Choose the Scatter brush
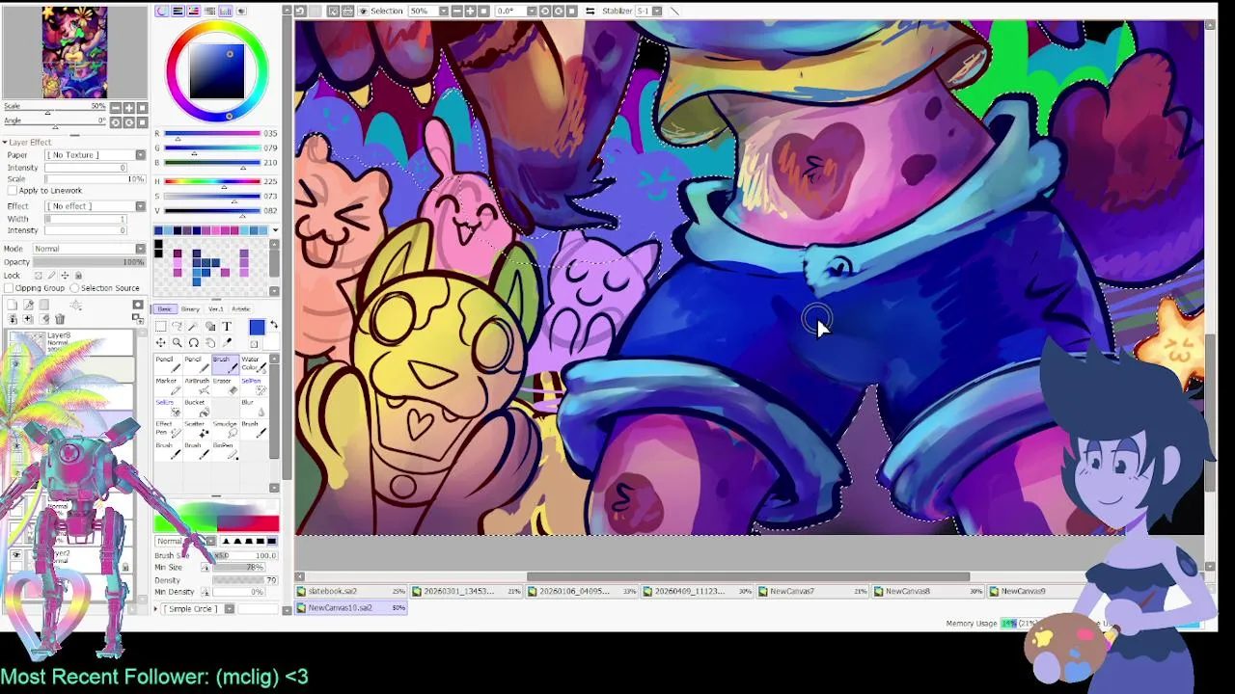The image size is (1235, 694). point(197,430)
